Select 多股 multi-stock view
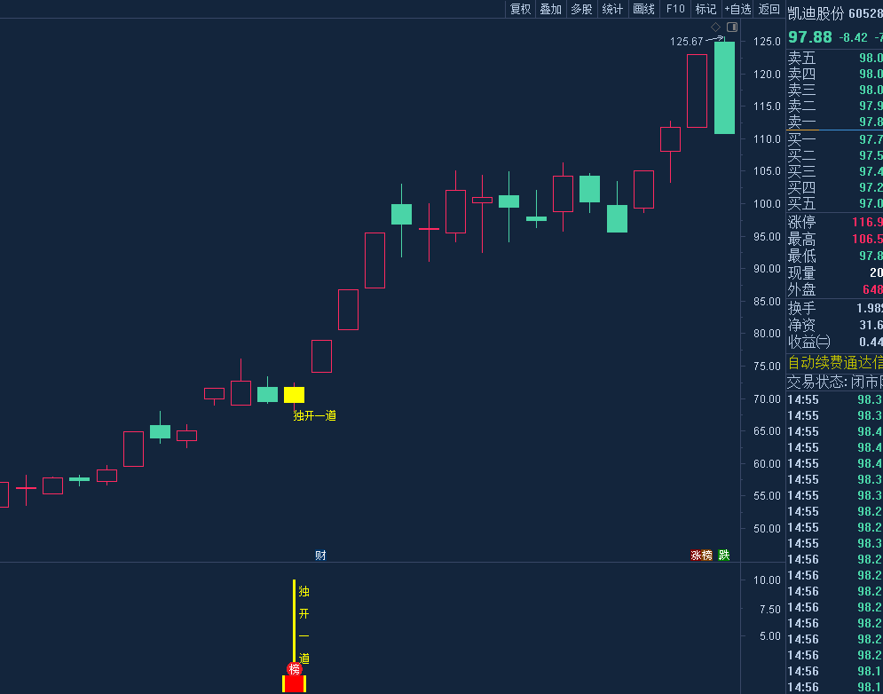The width and height of the screenshot is (883, 694). pos(581,9)
